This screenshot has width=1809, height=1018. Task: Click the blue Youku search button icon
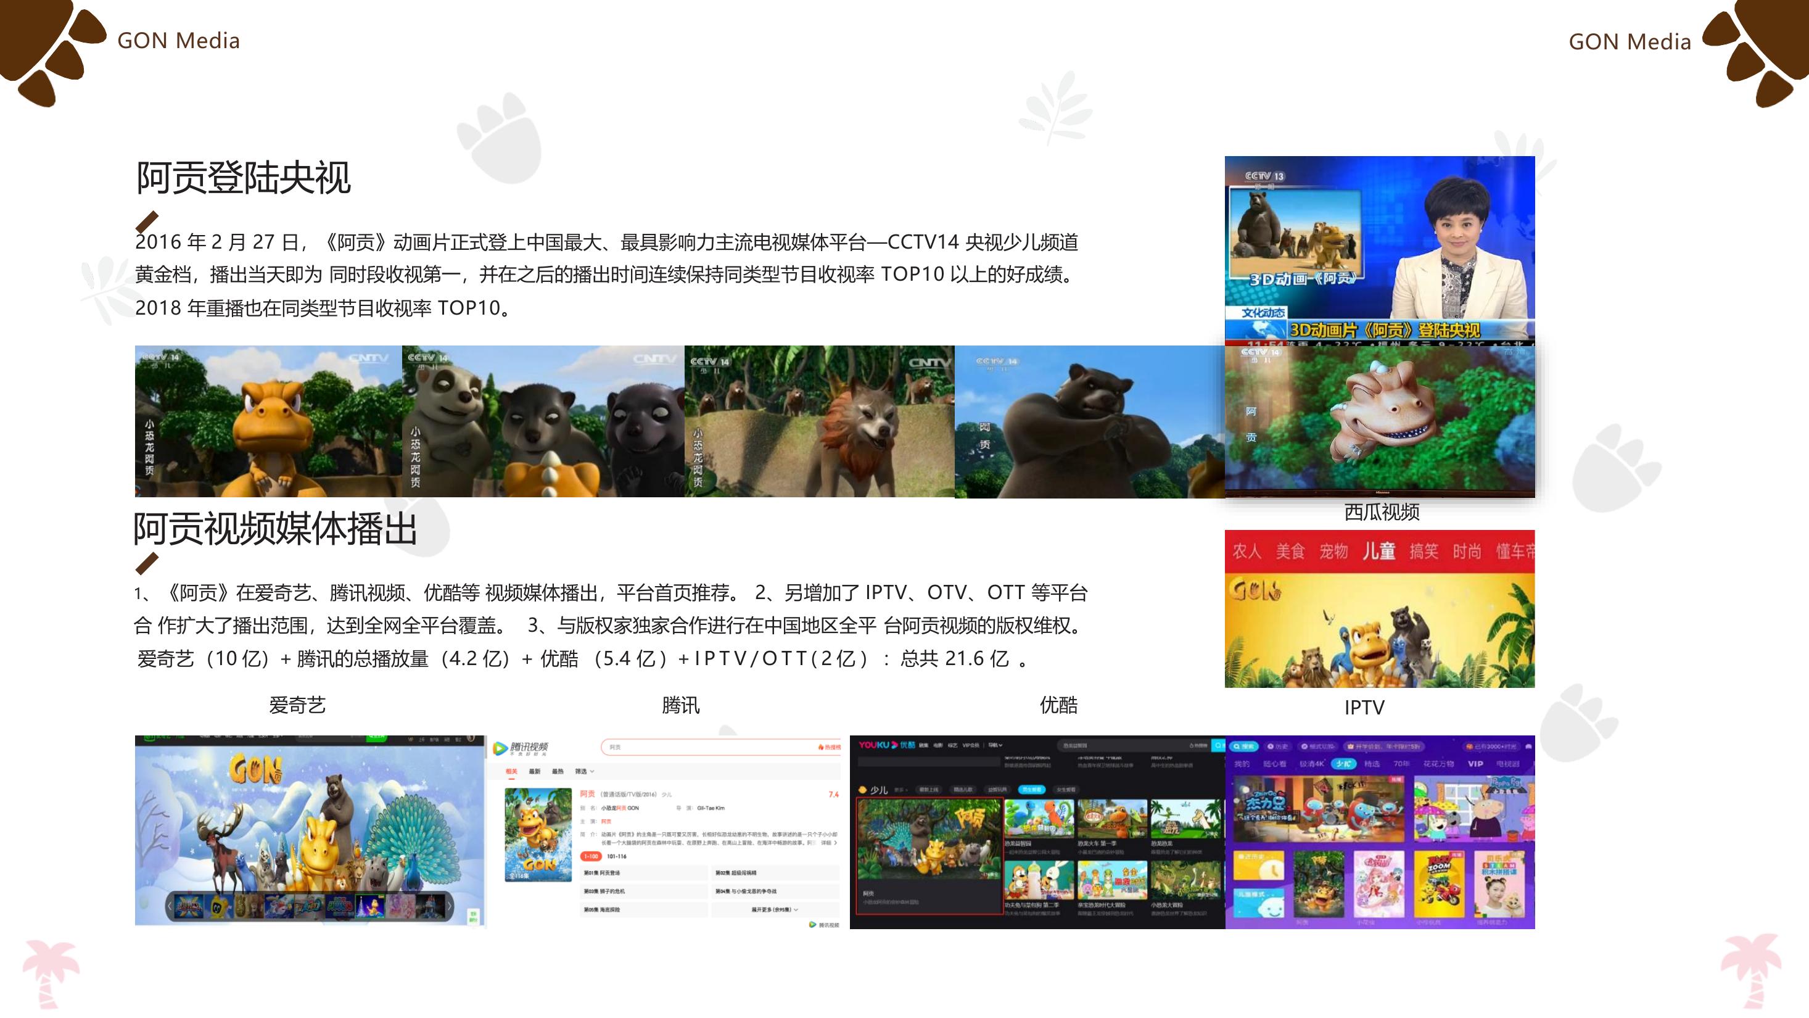1219,745
